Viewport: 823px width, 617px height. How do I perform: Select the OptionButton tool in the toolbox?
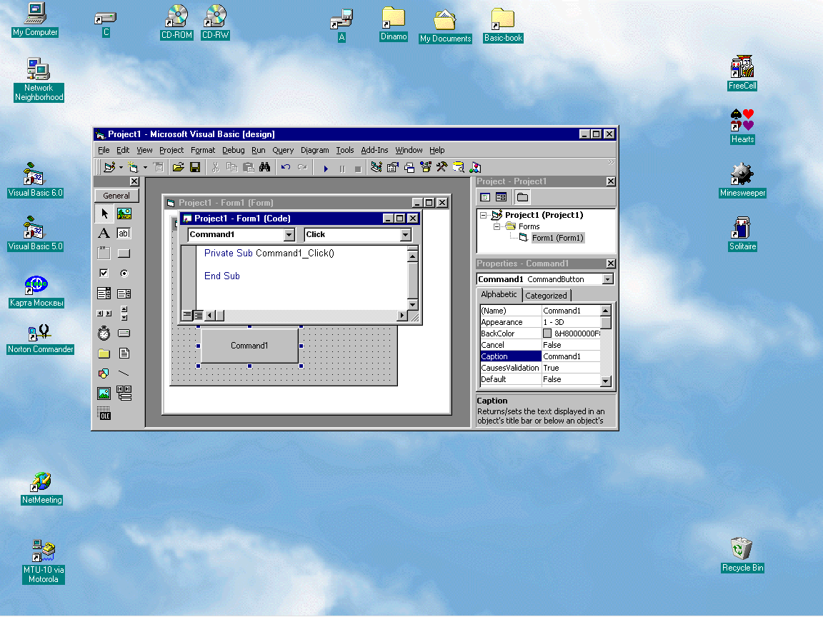(x=124, y=274)
